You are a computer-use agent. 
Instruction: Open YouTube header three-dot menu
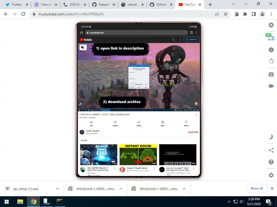point(180,40)
